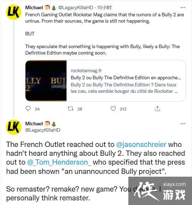Viewport: 192px width, 205px height.
Task: Click @LegacyKillaHD handle in first tweet header
Action: point(76,7)
